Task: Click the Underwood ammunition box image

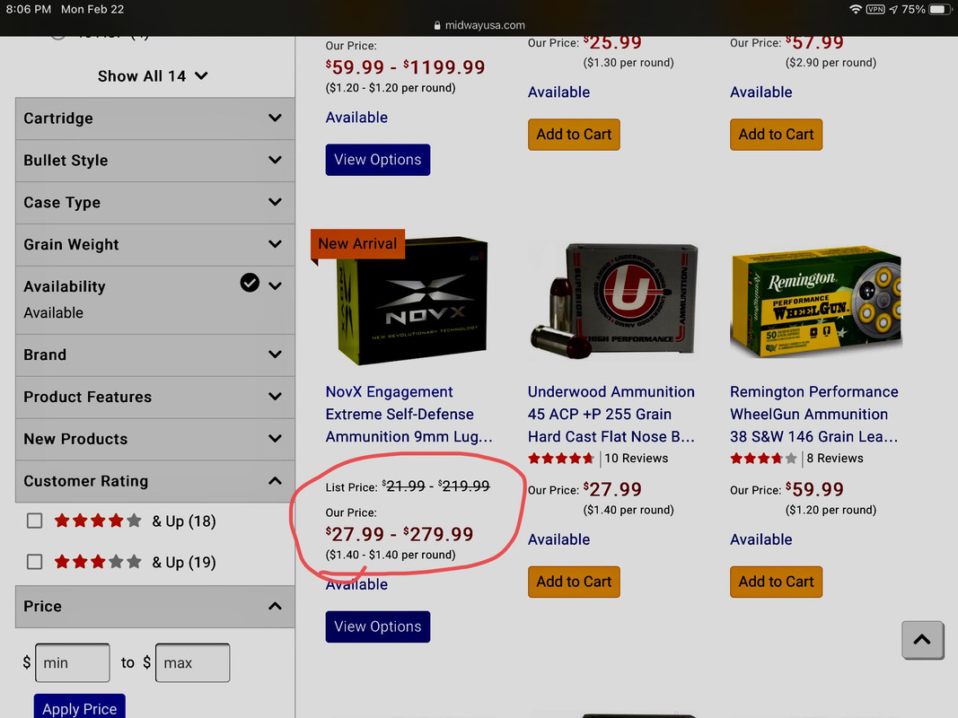Action: click(613, 301)
